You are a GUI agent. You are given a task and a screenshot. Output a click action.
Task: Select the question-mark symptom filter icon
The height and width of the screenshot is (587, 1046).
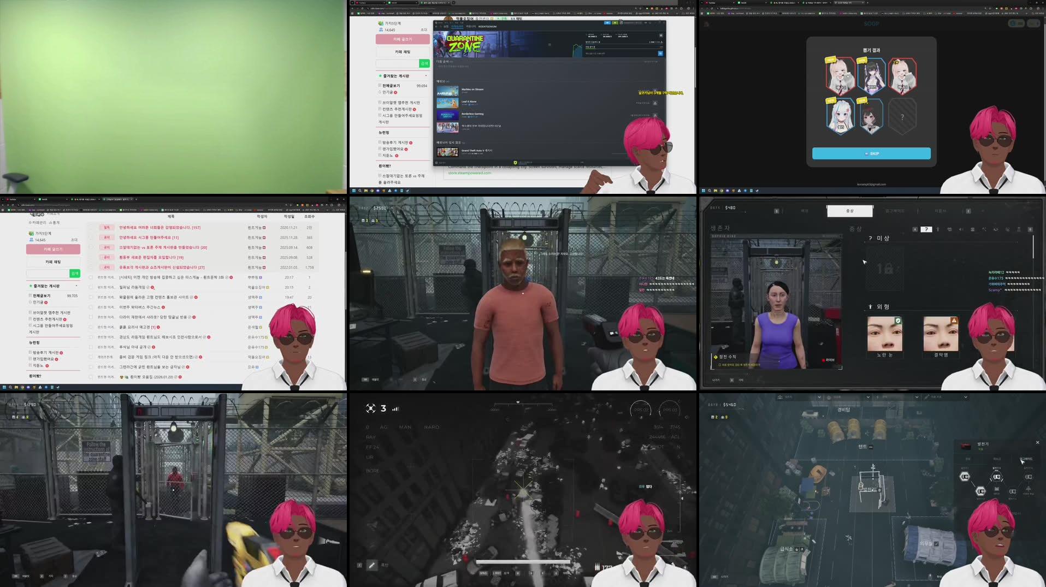pyautogui.click(x=926, y=229)
